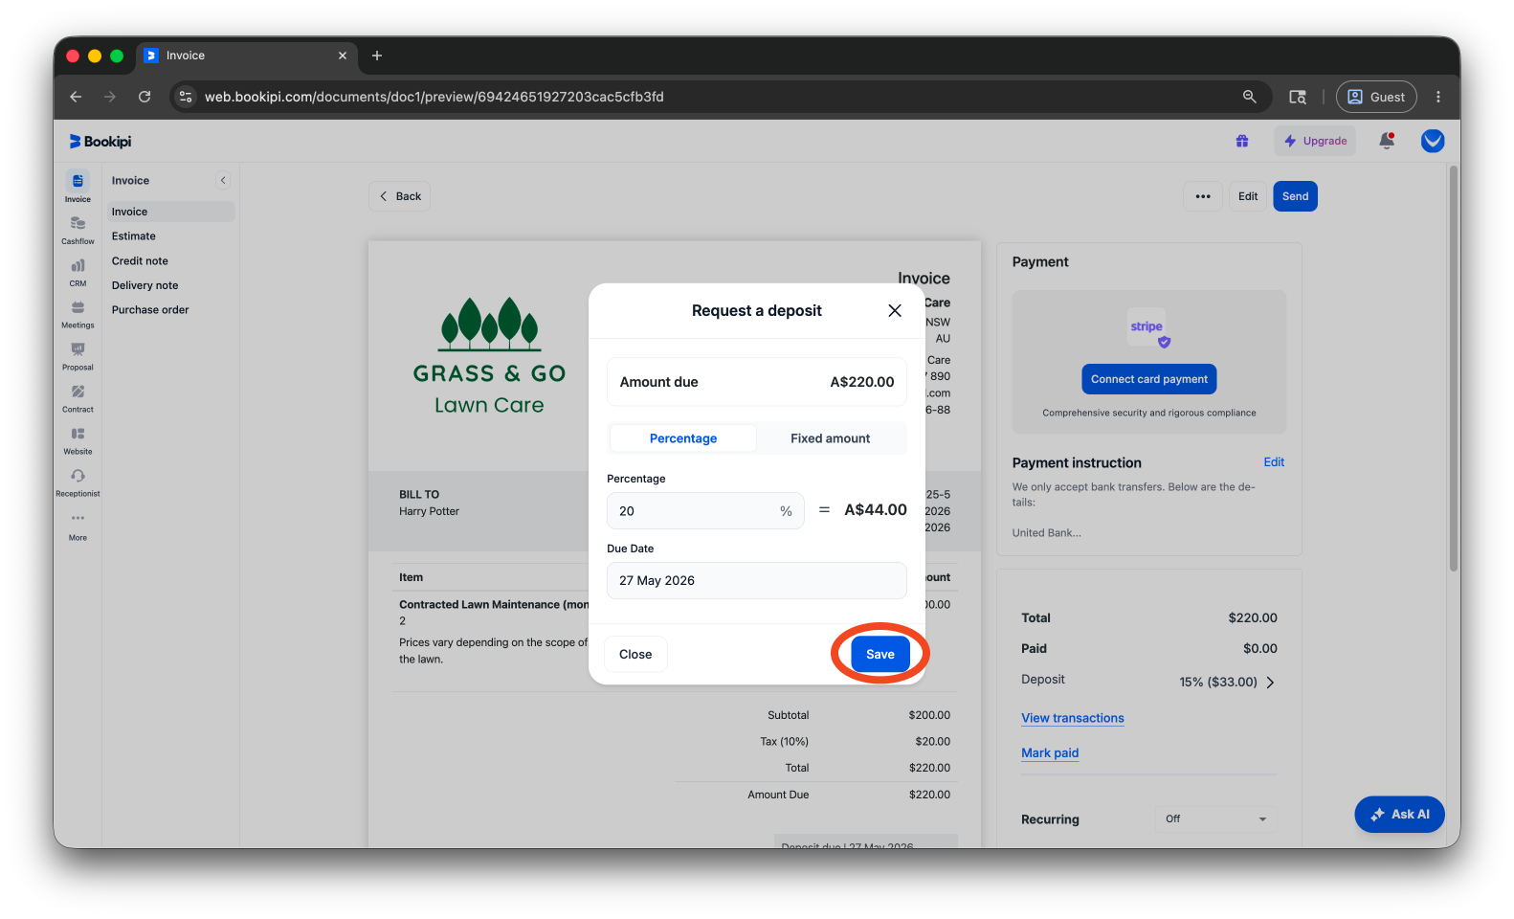Open the browser zoom search icon

[x=1250, y=97]
